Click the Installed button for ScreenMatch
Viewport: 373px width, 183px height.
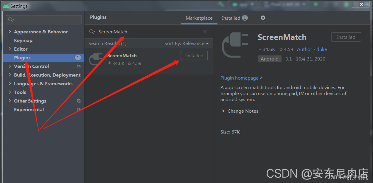click(x=194, y=55)
